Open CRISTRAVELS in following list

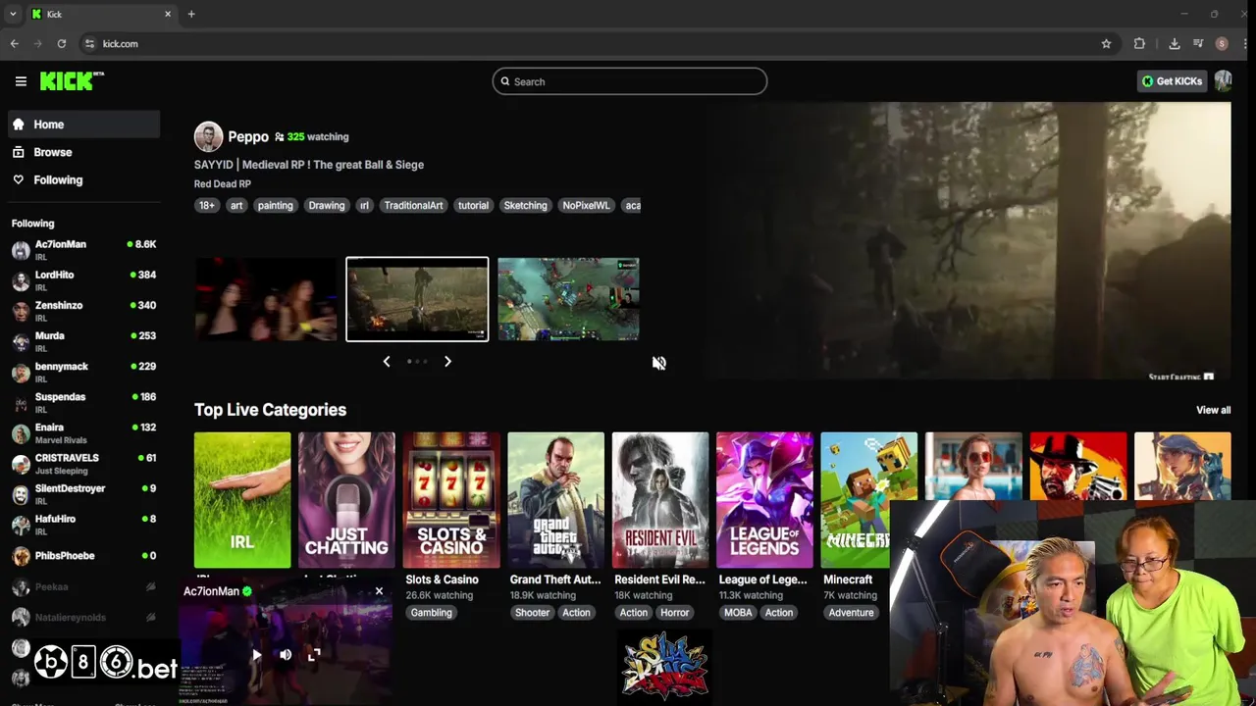[x=83, y=463]
